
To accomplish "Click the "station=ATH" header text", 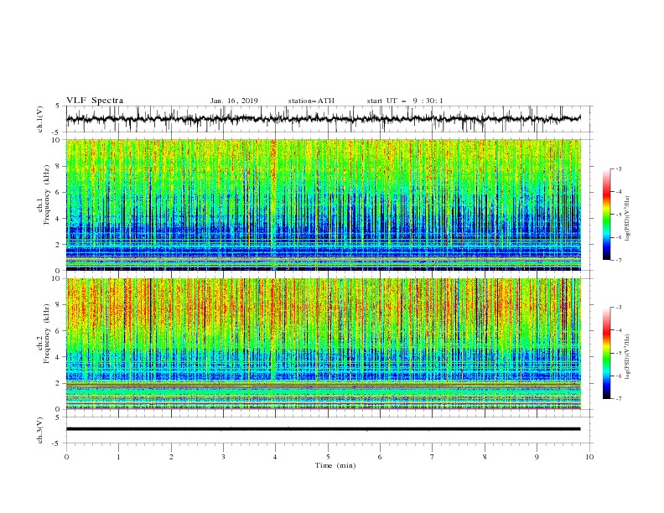I will [x=311, y=101].
